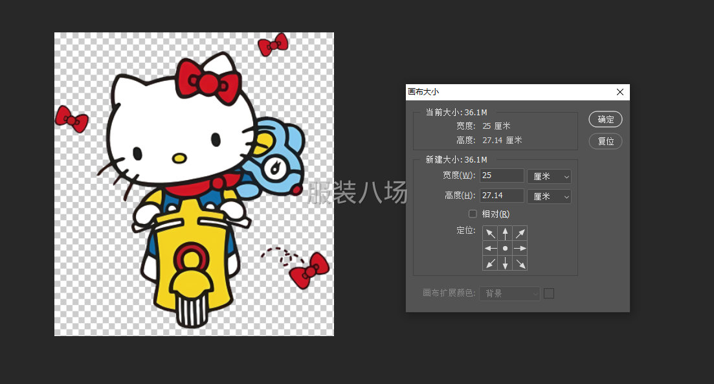Click the Hello Kitty canvas image
This screenshot has height=384, width=714.
coord(194,184)
